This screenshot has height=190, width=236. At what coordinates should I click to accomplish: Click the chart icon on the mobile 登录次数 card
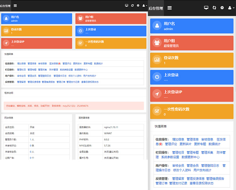click(157, 60)
